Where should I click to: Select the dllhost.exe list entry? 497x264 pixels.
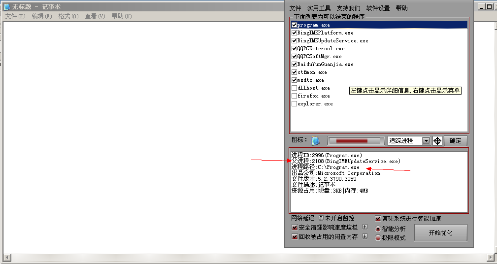[x=313, y=88]
